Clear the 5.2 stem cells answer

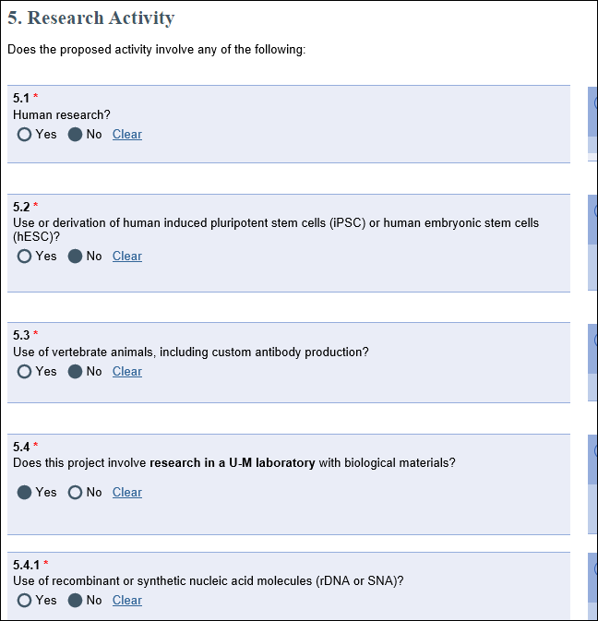pyautogui.click(x=127, y=257)
